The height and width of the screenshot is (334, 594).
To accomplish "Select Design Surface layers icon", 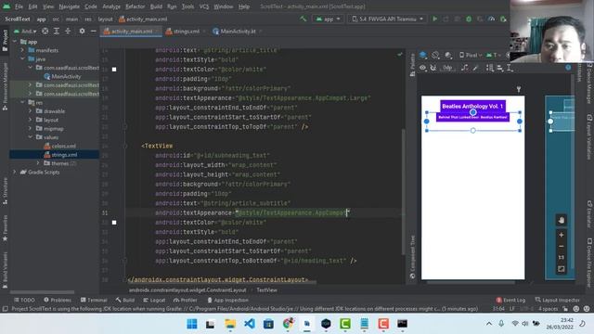I will pyautogui.click(x=423, y=56).
